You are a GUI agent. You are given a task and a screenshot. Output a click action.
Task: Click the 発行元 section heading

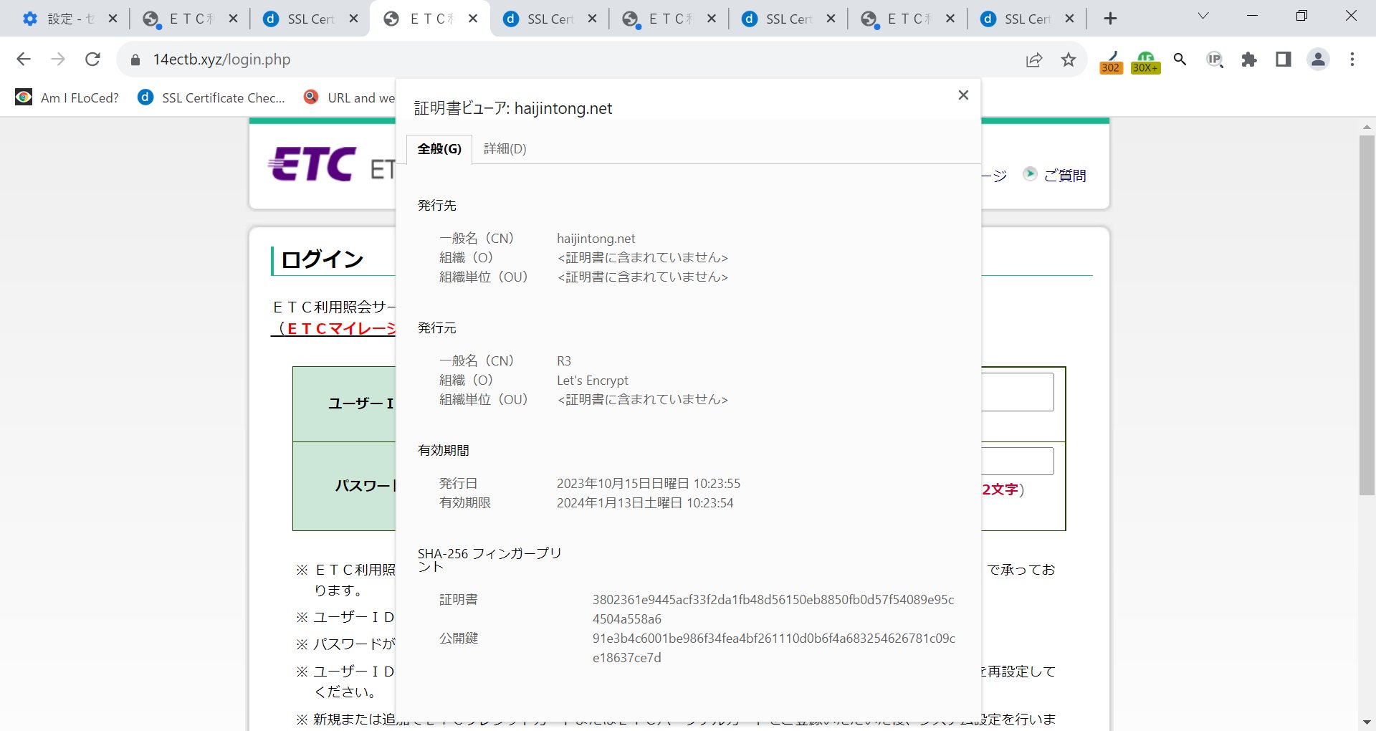436,328
